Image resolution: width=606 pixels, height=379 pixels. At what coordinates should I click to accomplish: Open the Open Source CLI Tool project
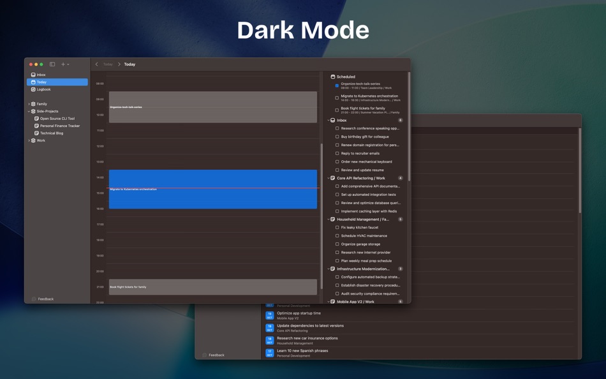56,118
